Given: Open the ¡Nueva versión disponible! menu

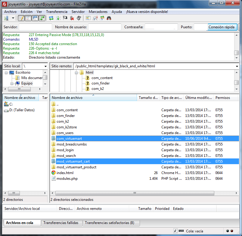Looking at the screenshot, I should pos(147,12).
